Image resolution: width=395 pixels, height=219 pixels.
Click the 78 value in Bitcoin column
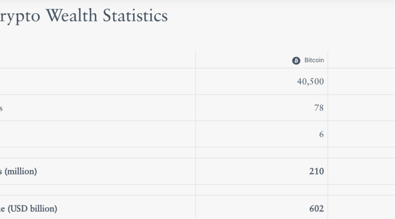318,108
